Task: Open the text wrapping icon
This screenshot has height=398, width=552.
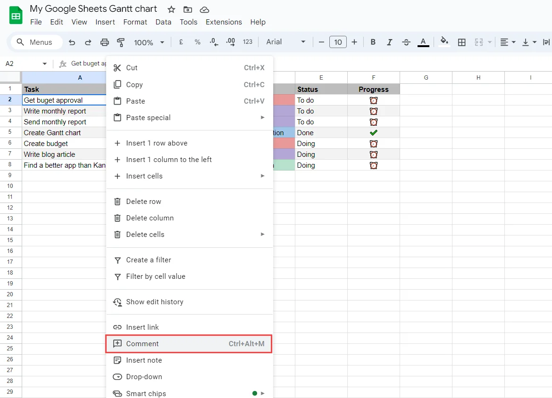Action: click(546, 42)
